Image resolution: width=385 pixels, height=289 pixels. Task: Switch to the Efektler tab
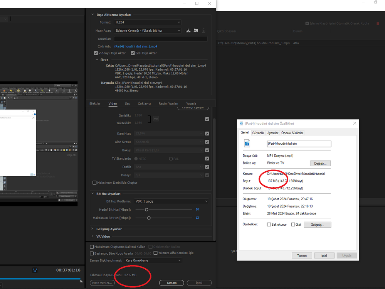click(95, 104)
